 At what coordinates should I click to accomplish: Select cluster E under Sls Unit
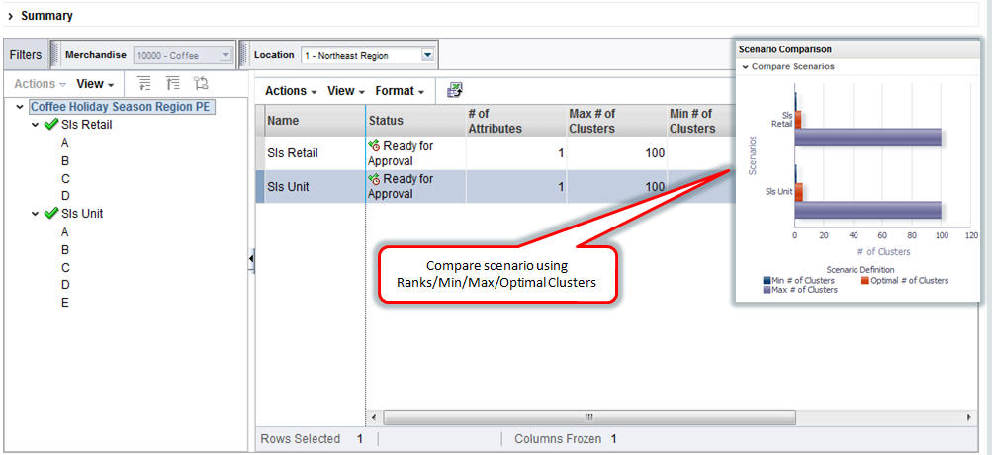(65, 303)
